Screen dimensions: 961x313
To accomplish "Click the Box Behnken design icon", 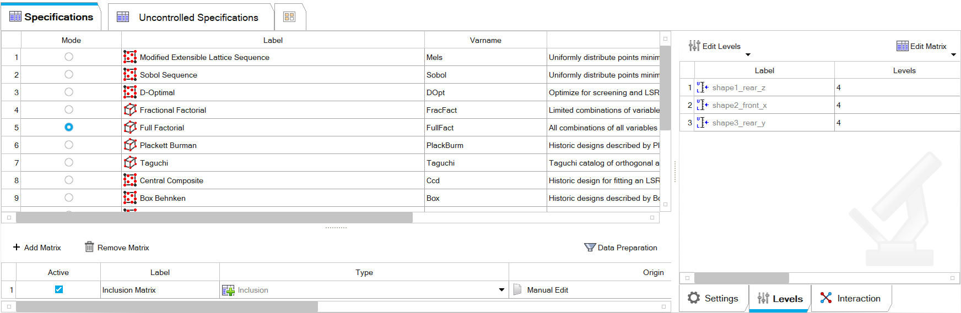I will pyautogui.click(x=130, y=198).
